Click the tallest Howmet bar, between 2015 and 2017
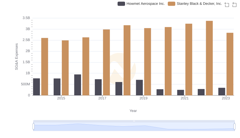 (x=78, y=85)
